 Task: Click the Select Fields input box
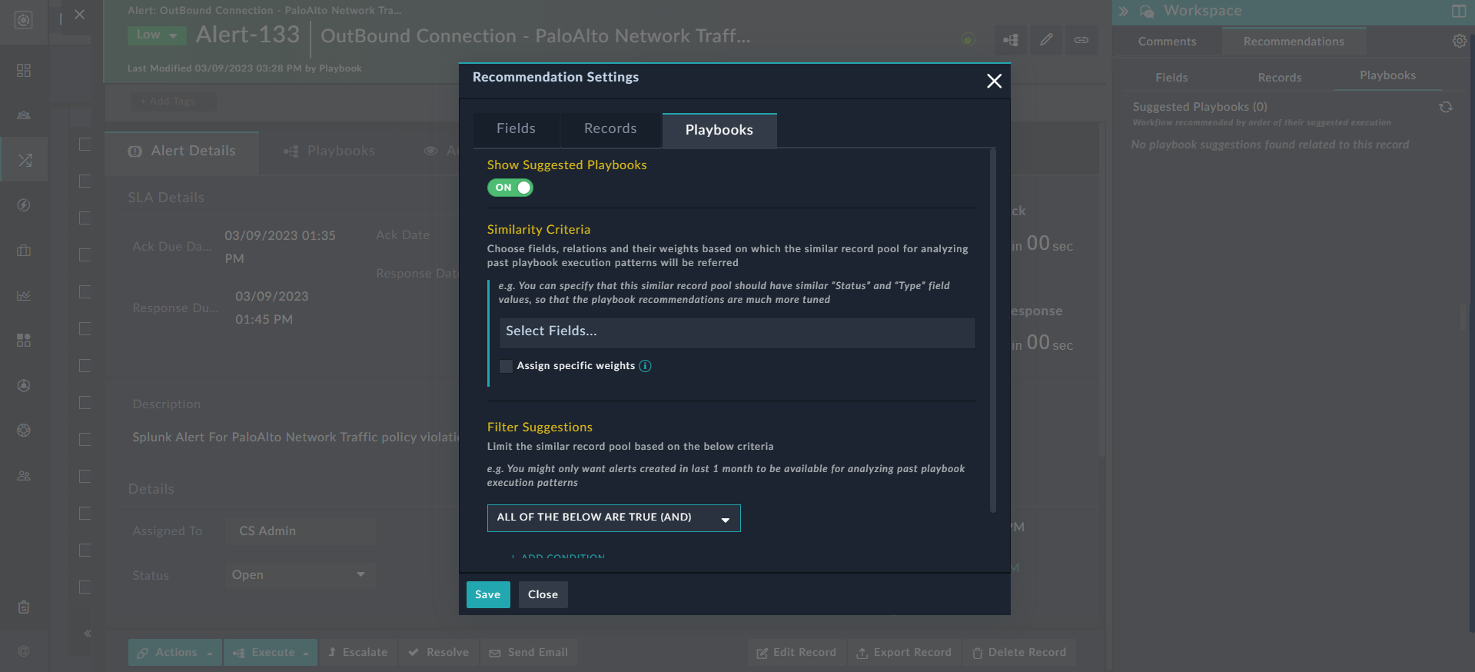pyautogui.click(x=737, y=332)
